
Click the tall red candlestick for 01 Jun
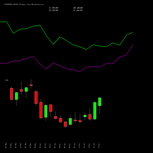pyautogui.click(x=41, y=110)
